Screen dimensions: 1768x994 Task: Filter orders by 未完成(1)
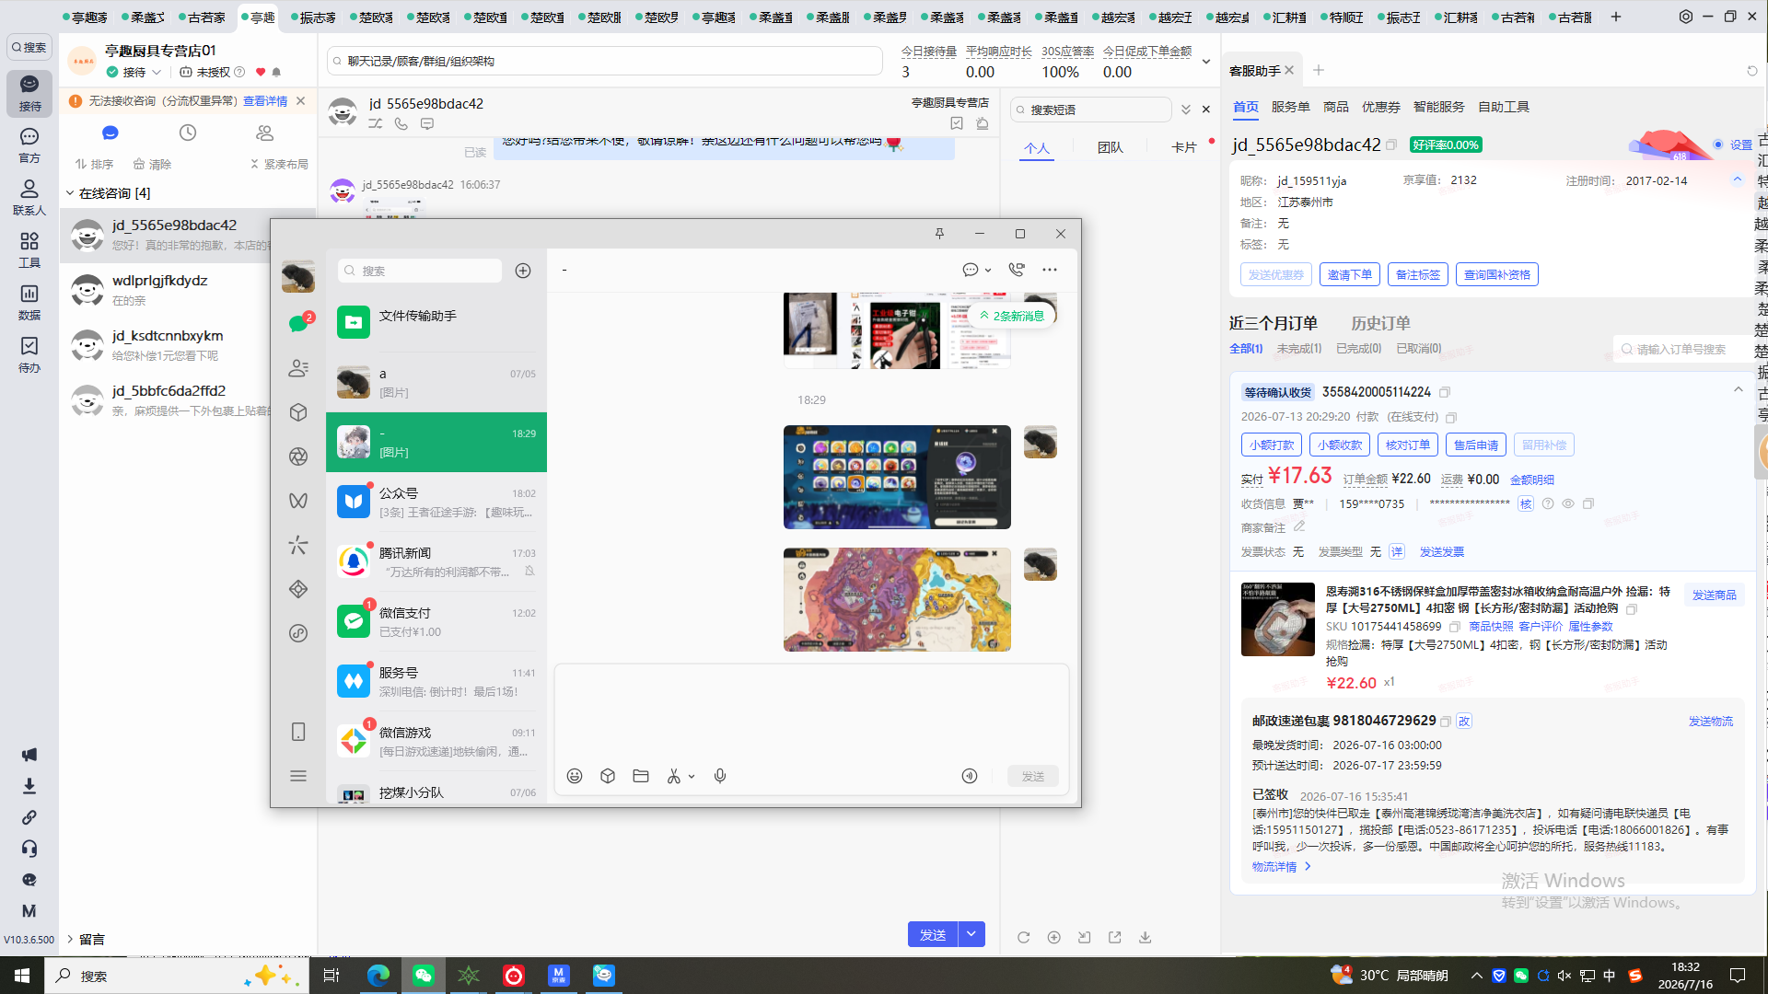1298,349
